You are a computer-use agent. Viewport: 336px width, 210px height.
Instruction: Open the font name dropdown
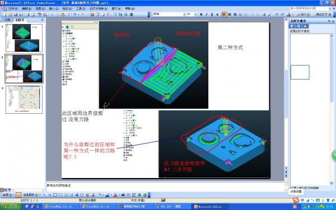pyautogui.click(x=184, y=15)
